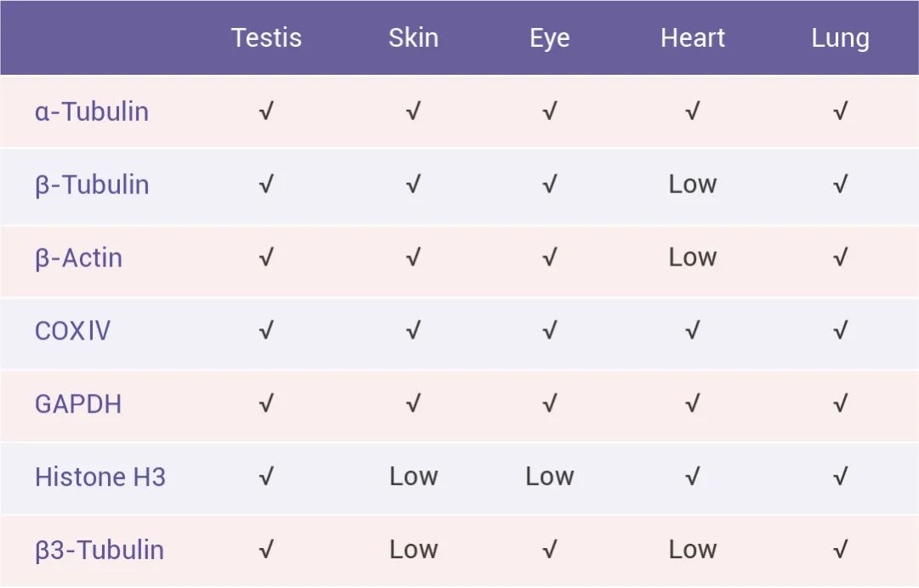Click the Low value for β-Tubulin Heart
This screenshot has height=588, width=919.
(x=693, y=185)
